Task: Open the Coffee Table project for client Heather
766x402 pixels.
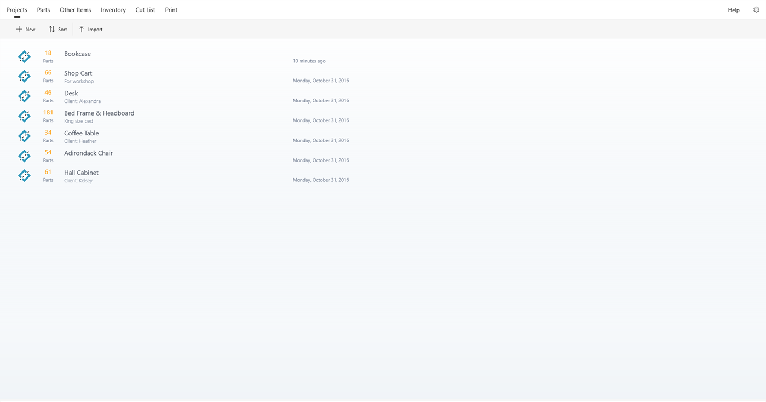Action: (81, 133)
